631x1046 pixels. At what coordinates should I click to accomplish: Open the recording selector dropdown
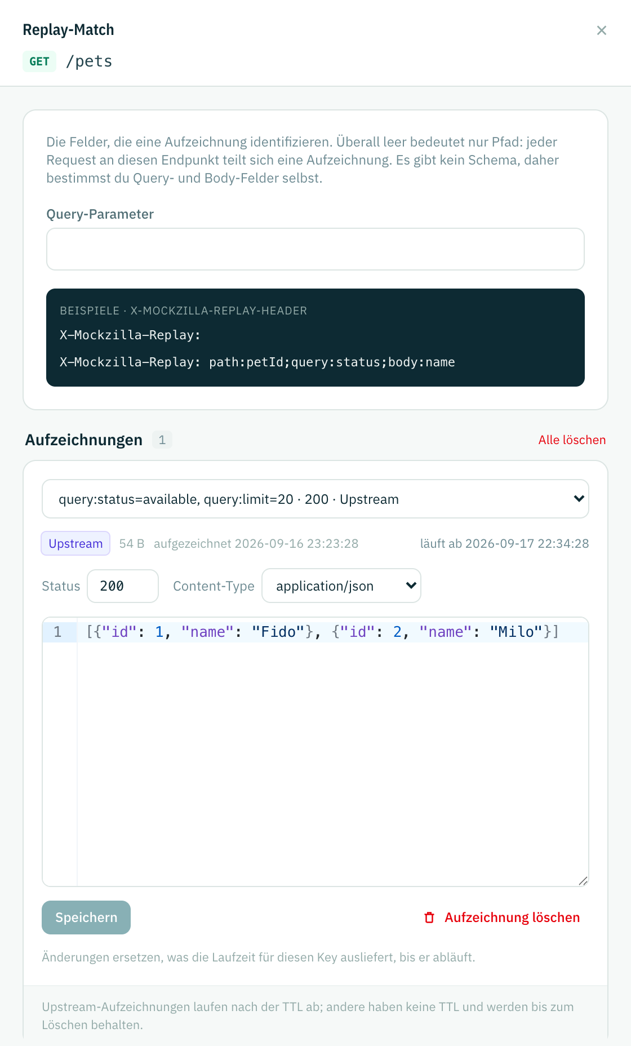click(x=315, y=499)
